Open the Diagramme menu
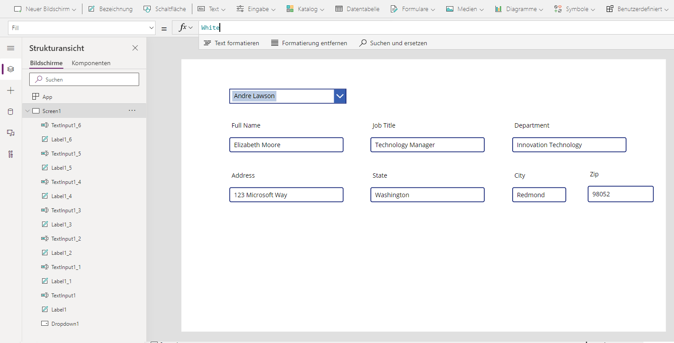Image resolution: width=674 pixels, height=343 pixels. pyautogui.click(x=519, y=9)
